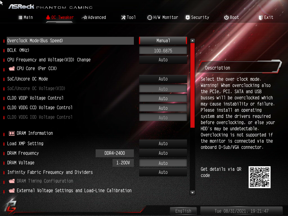Select the Overclock Mode(Bus Speed) row
Image resolution: width=288 pixels, height=216 pixels.
70,40
